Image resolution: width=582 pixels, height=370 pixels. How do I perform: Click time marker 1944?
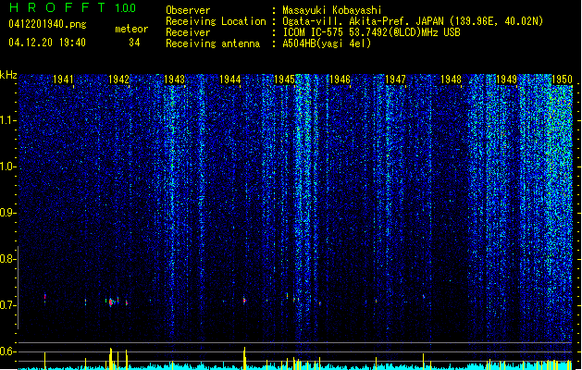[229, 80]
